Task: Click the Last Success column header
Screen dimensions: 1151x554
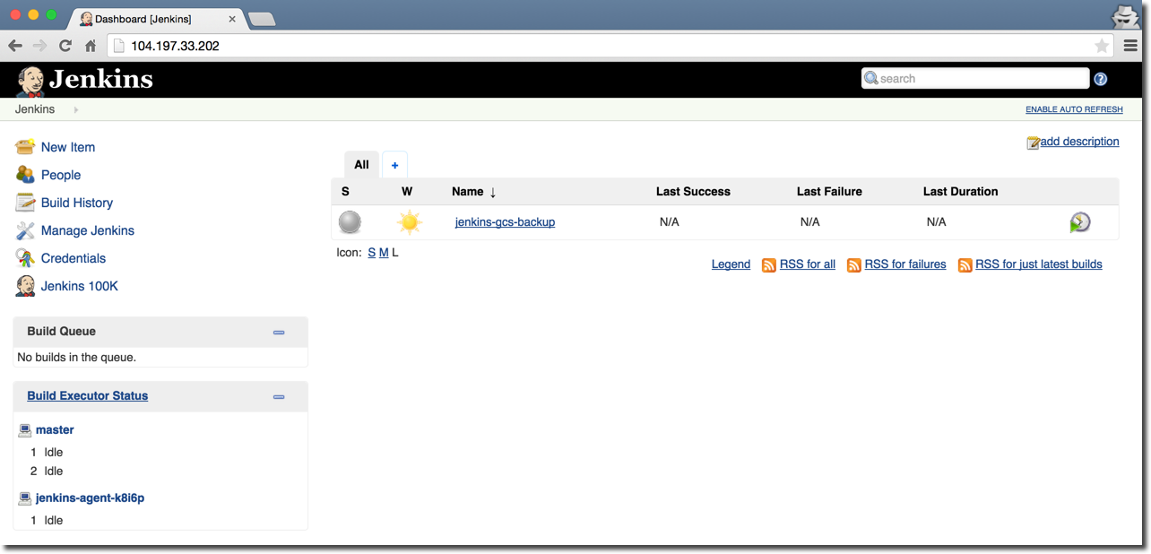Action: coord(693,192)
